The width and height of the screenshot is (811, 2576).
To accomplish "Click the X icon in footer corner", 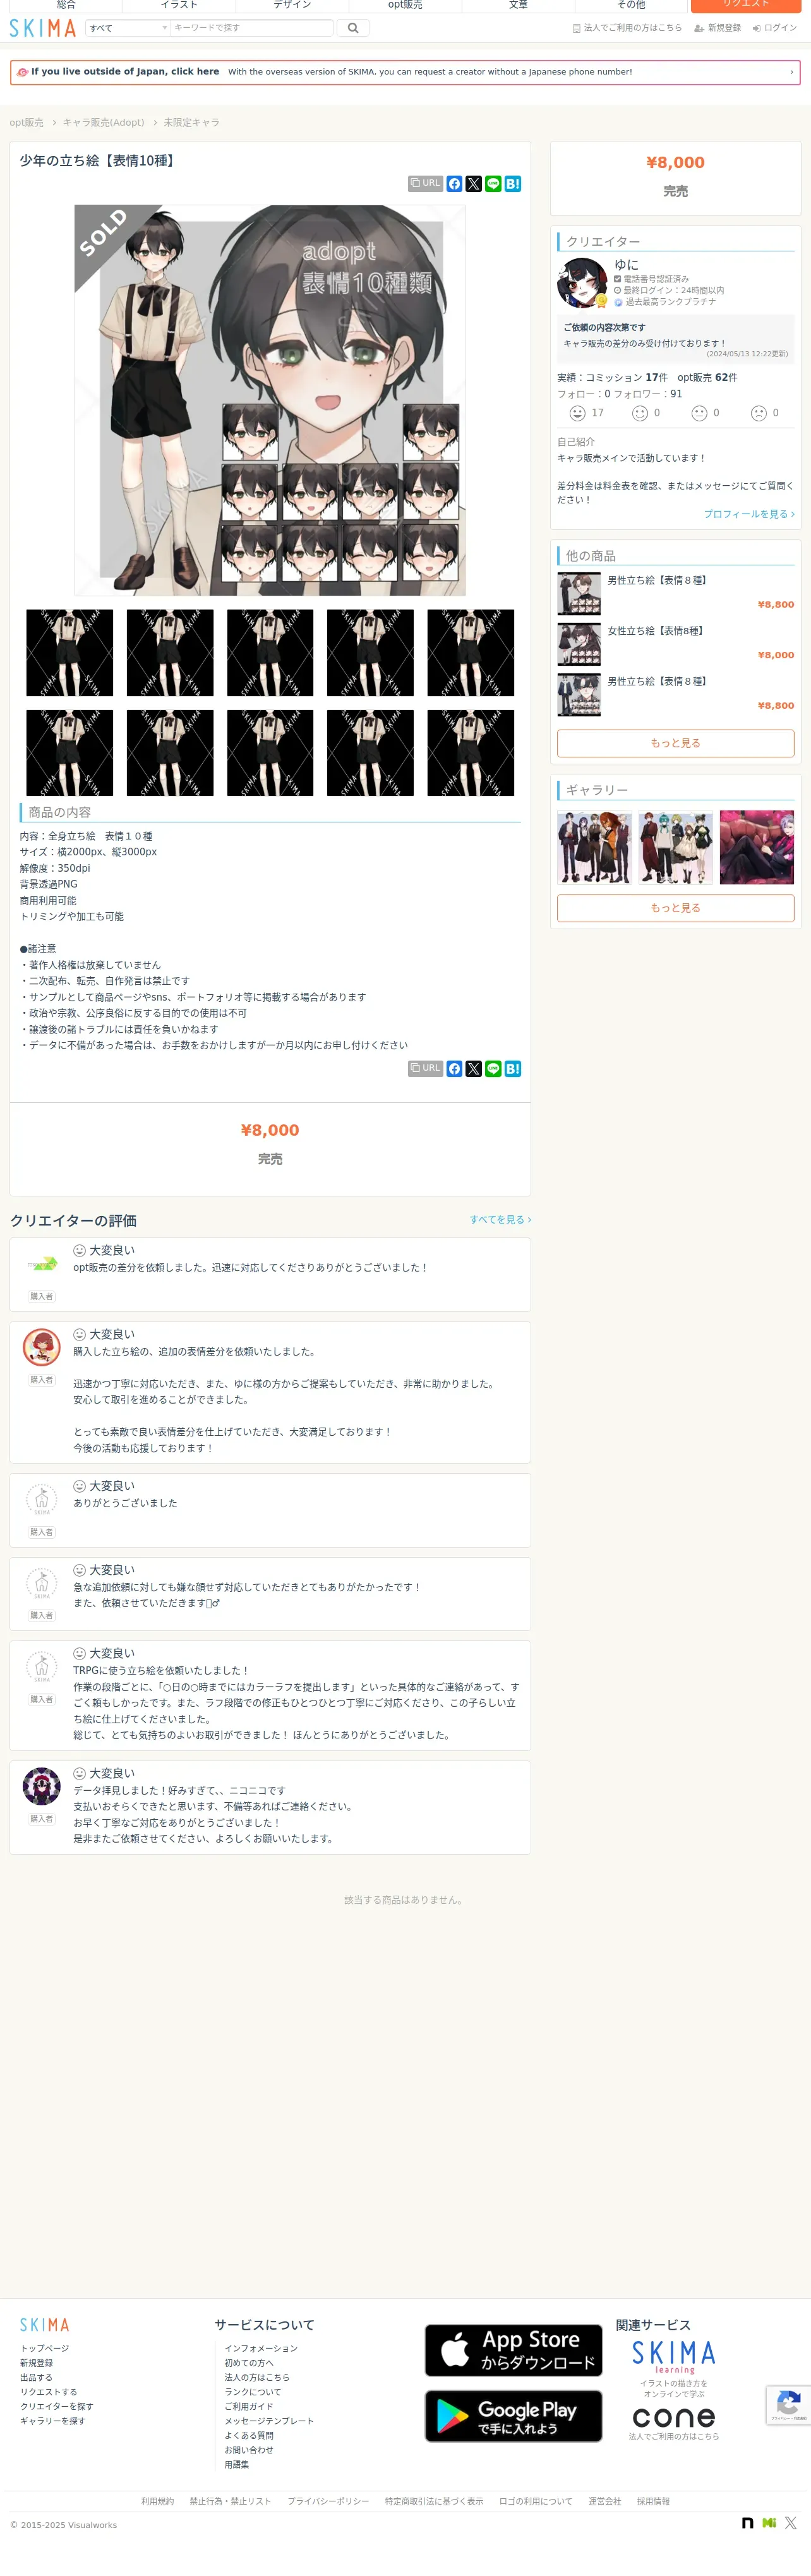I will click(x=790, y=2522).
